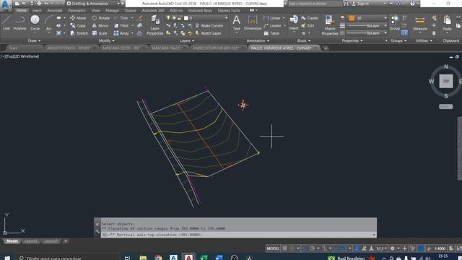Switch to Layout1 tab
The height and width of the screenshot is (260, 462).
coord(30,241)
